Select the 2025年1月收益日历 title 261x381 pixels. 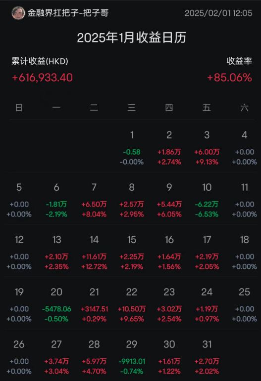coord(131,38)
